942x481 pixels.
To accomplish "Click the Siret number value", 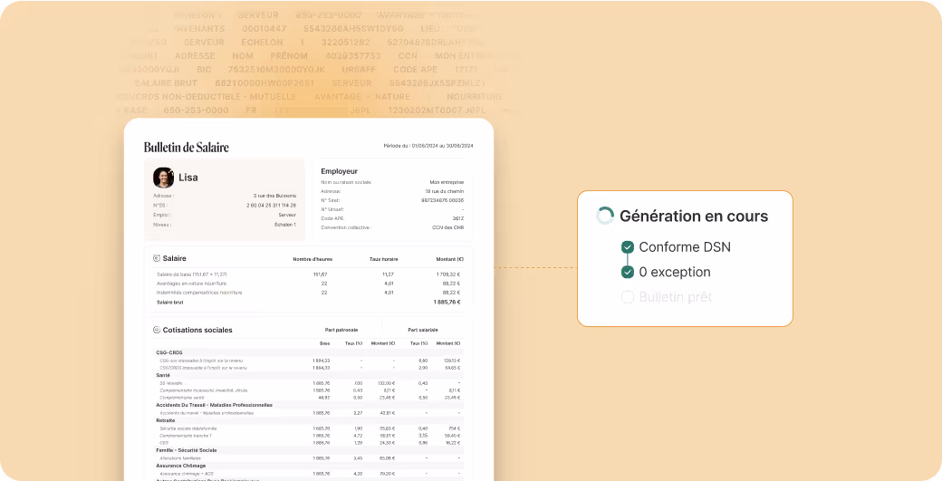I will coord(442,200).
